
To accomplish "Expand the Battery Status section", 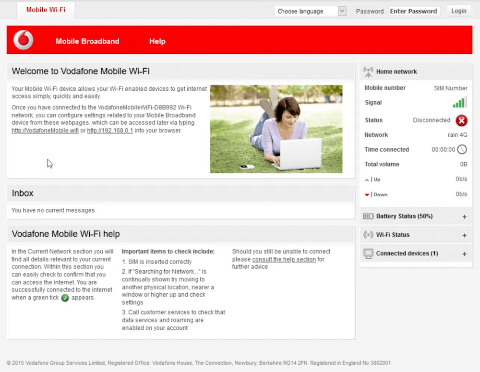I will (464, 217).
